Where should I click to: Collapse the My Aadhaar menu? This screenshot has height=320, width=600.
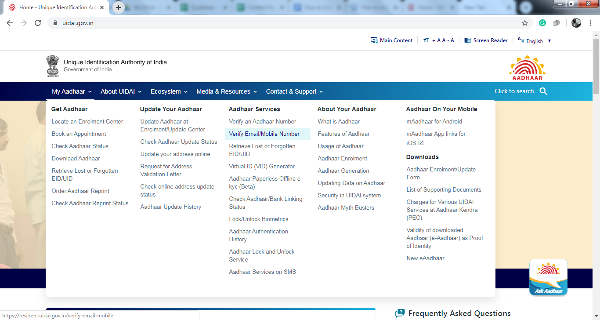(72, 91)
